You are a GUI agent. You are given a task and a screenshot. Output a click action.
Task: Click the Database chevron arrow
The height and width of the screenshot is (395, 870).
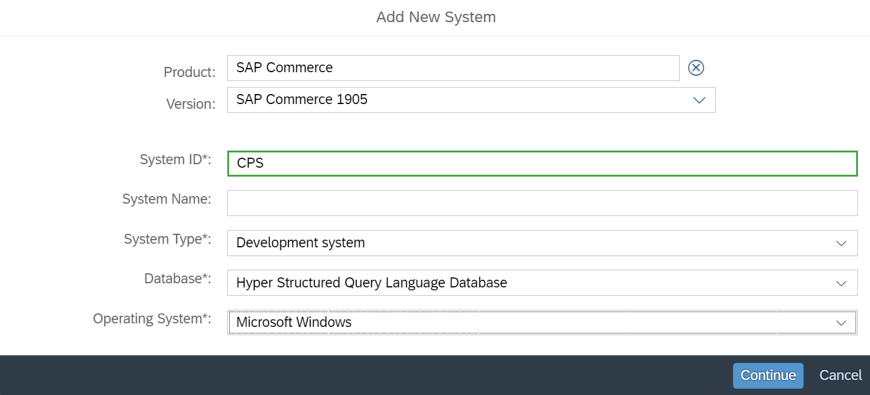coord(841,284)
